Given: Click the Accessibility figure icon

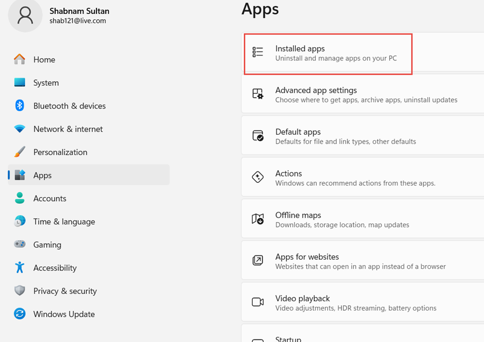Looking at the screenshot, I should [x=19, y=267].
